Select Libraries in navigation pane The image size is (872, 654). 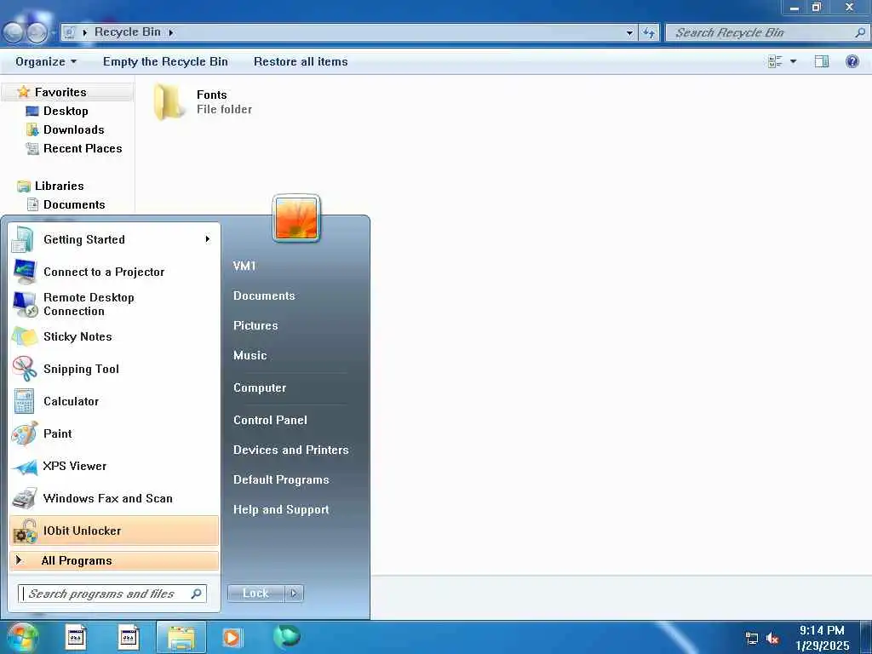[59, 186]
